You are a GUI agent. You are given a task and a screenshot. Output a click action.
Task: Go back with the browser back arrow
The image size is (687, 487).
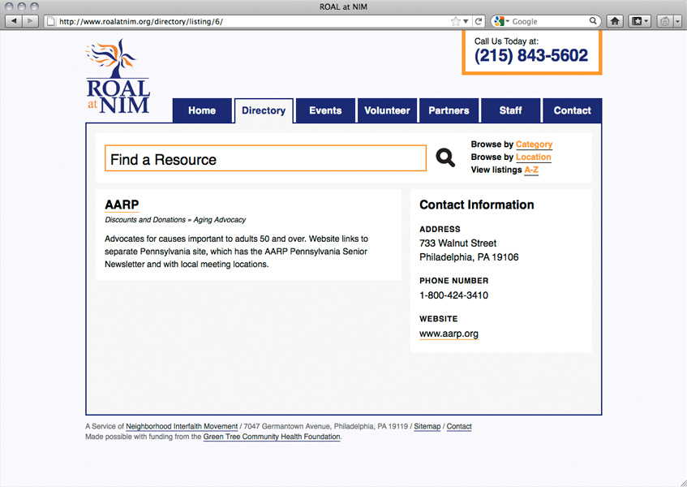(x=14, y=20)
